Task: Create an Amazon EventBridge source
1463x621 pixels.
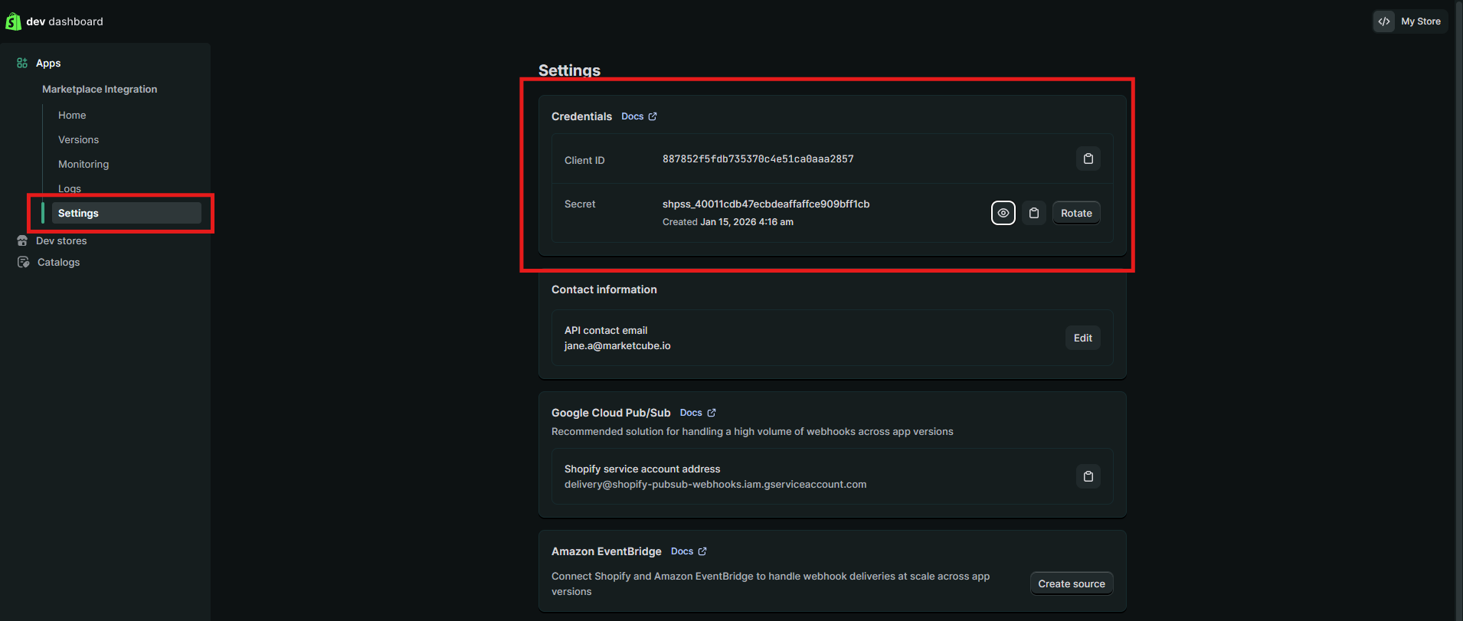Action: [1072, 583]
